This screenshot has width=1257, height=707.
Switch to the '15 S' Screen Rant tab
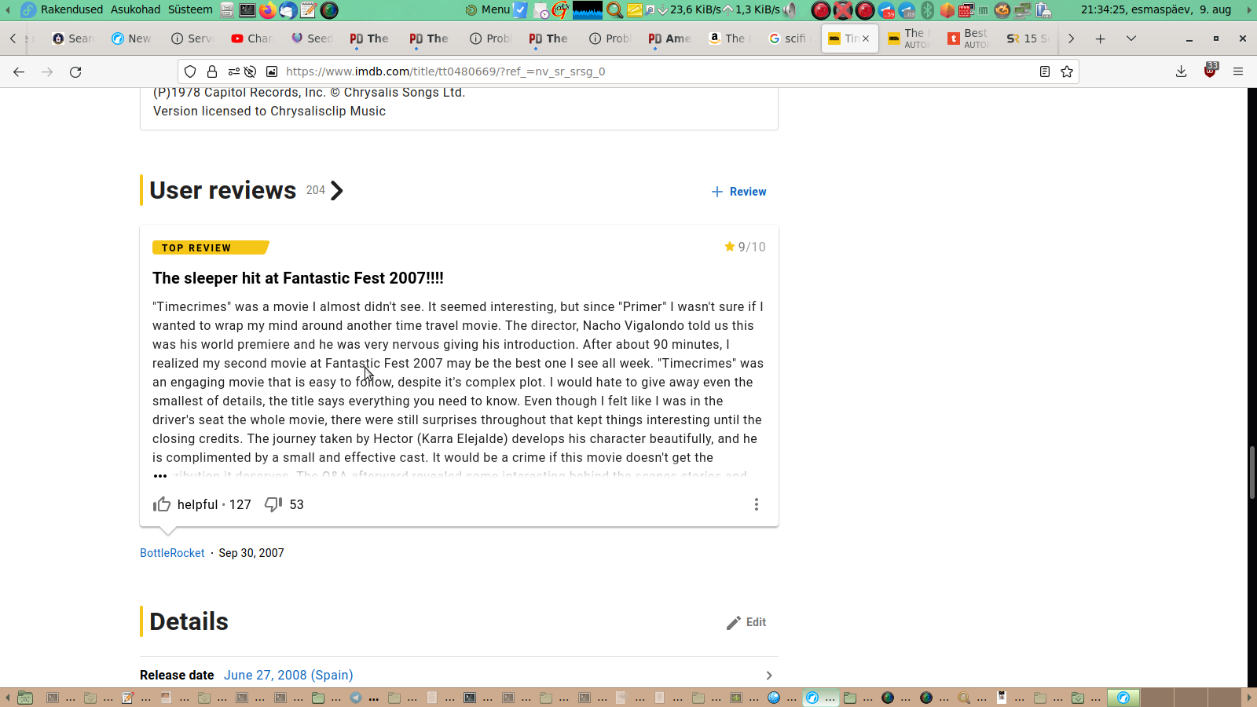[1028, 38]
